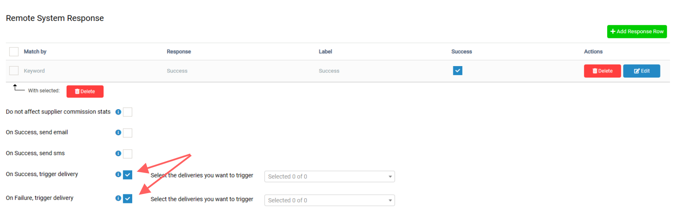Viewport: 675px width, 220px height.
Task: Click info icon for On Success send email
Action: pyautogui.click(x=118, y=133)
